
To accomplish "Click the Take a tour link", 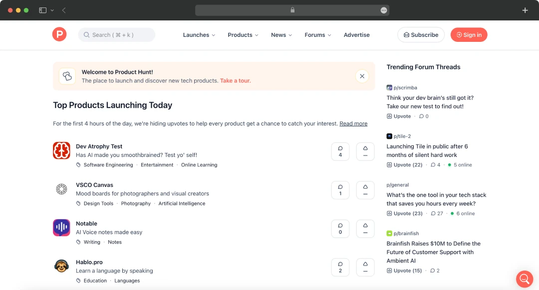I will point(236,81).
